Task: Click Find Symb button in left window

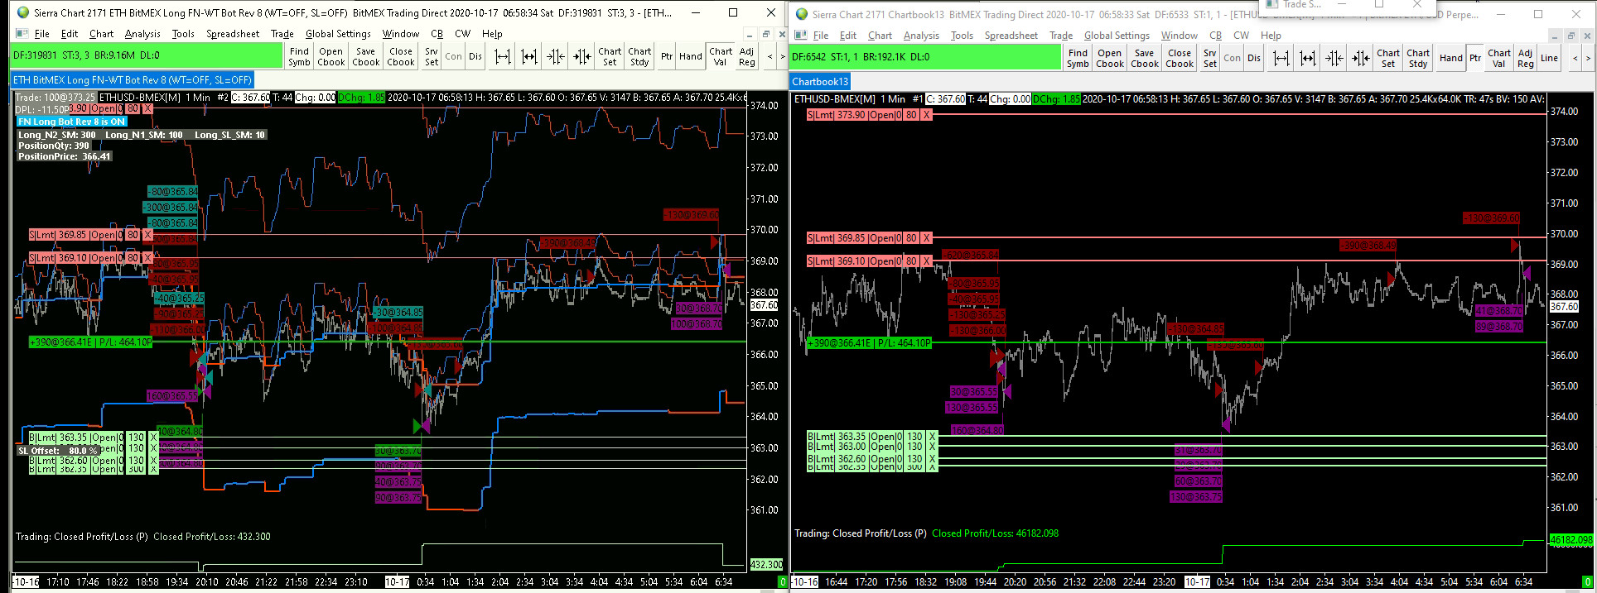Action: click(299, 56)
